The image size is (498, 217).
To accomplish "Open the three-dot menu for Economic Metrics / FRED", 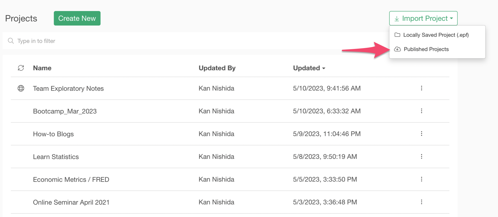I will 422,179.
